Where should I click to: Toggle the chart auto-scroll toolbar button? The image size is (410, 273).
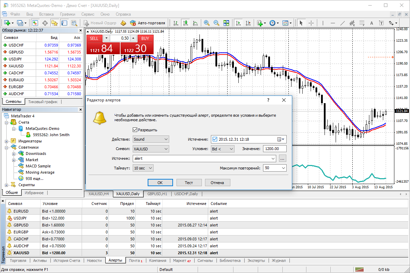coord(238,23)
